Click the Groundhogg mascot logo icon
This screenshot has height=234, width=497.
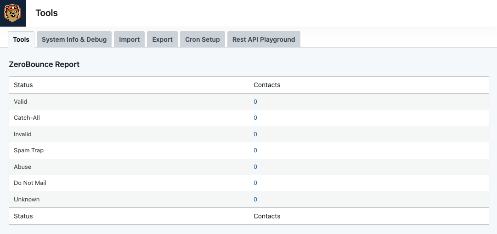[x=13, y=13]
